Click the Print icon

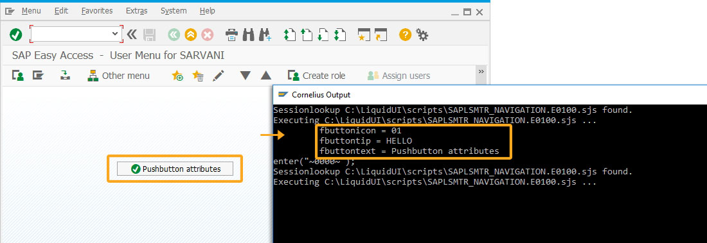pos(232,34)
